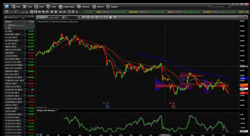Open the chart symbol dropdown arrow
This screenshot has height=136, width=250.
point(60,18)
